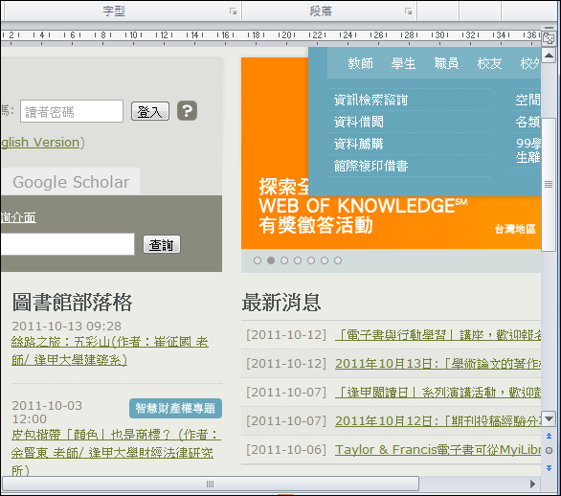Viewport: 561px width, 496px height.
Task: Click the horizontal scrollbar thumb
Action: pos(210,484)
